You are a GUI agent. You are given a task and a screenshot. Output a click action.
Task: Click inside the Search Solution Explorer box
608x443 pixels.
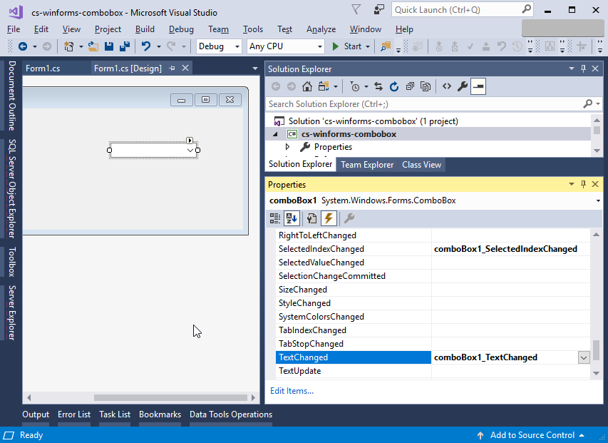coord(392,103)
